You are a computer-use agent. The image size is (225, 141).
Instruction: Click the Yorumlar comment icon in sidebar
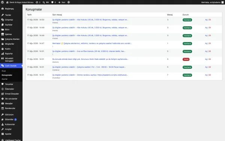3,84
